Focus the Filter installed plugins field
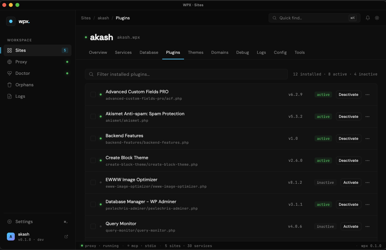The width and height of the screenshot is (386, 250). pos(186,74)
